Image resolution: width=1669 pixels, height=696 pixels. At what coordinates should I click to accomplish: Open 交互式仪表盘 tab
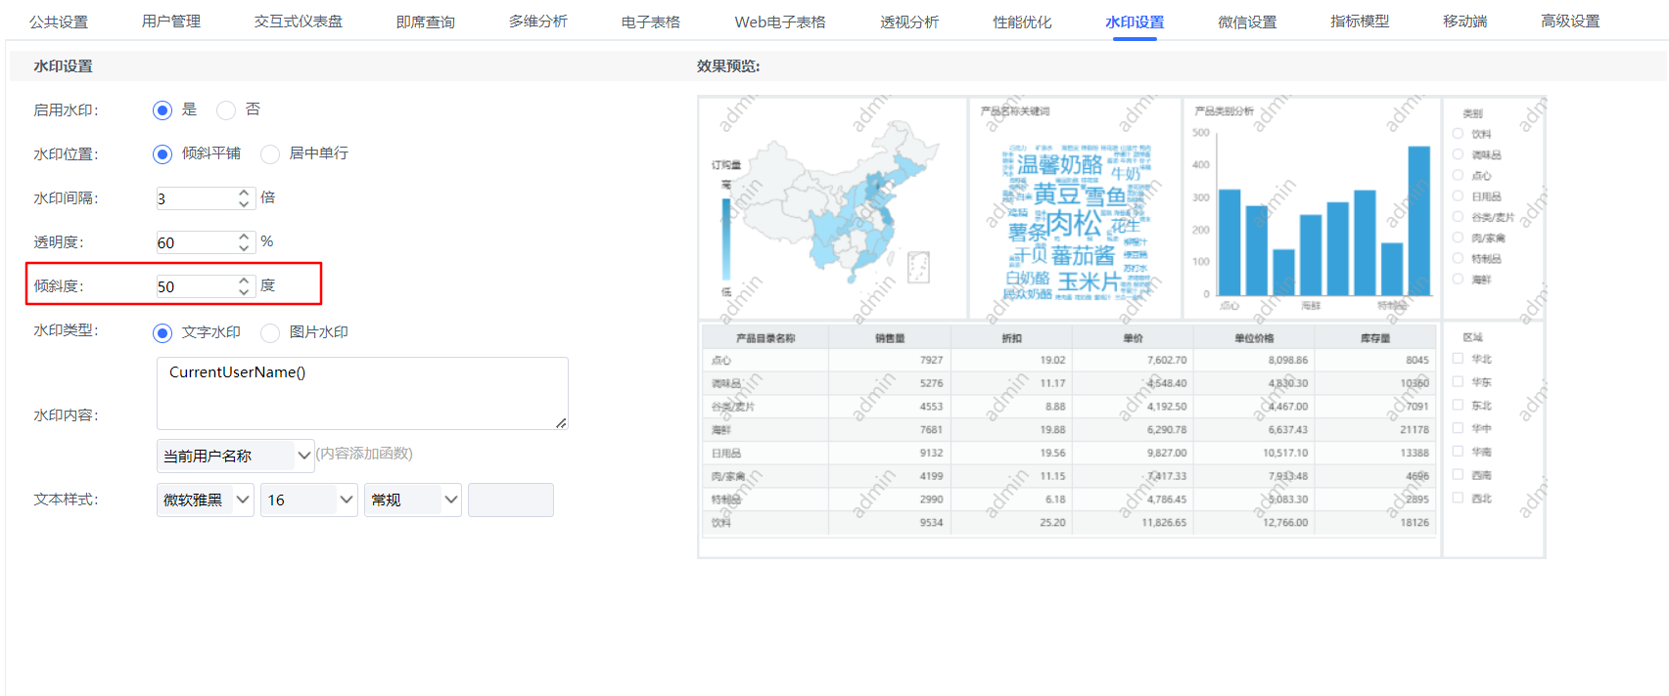click(x=299, y=22)
